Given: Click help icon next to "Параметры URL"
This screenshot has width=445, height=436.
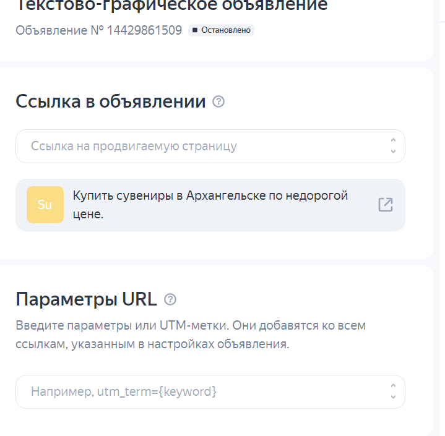Looking at the screenshot, I should 170,299.
